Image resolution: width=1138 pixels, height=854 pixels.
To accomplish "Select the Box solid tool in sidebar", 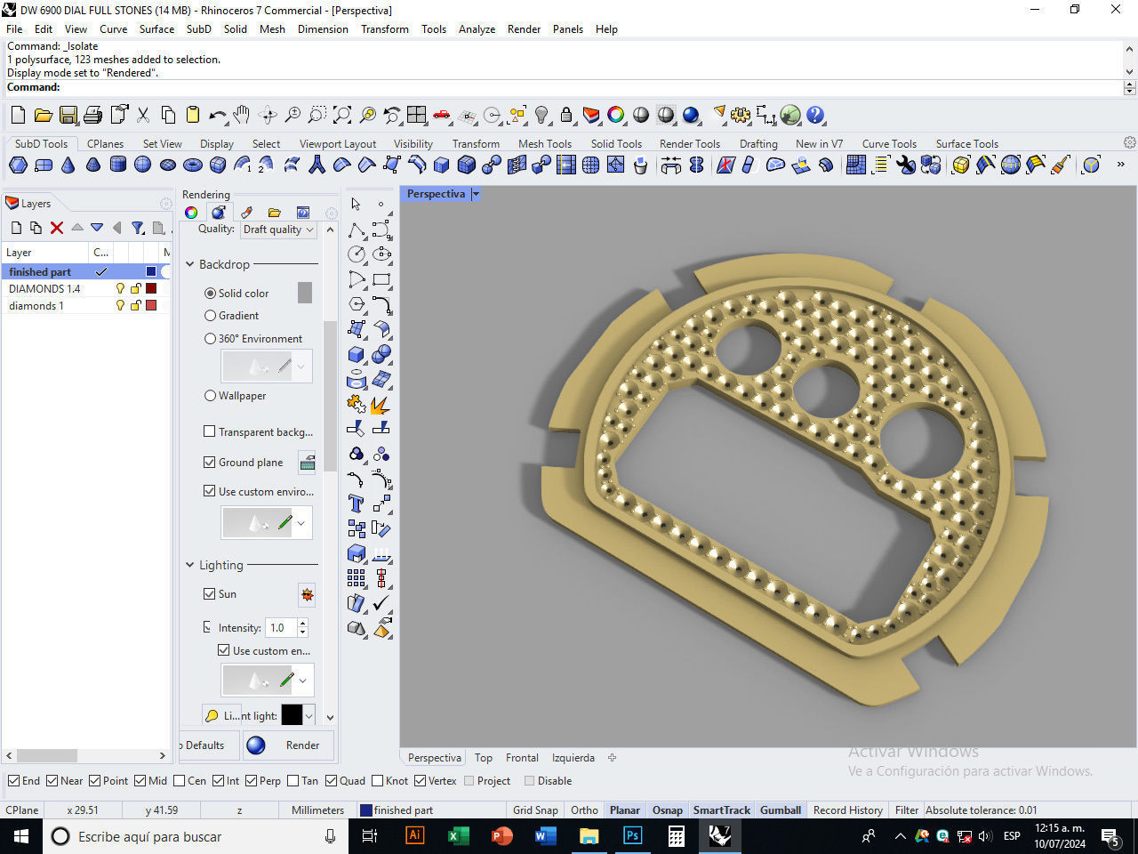I will click(357, 354).
